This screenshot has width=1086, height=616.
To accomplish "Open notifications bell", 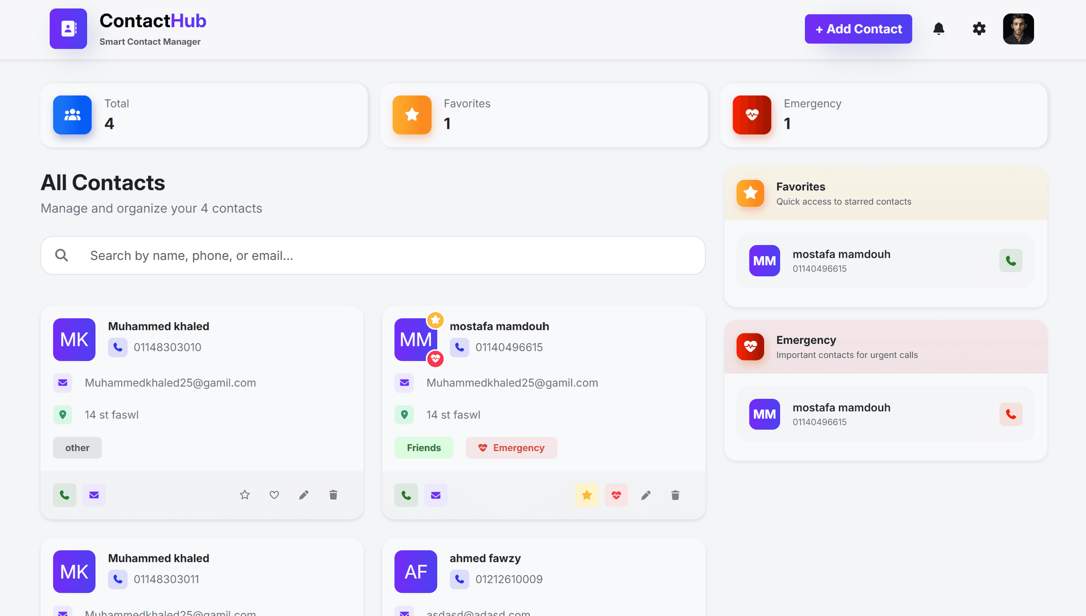I will [939, 29].
